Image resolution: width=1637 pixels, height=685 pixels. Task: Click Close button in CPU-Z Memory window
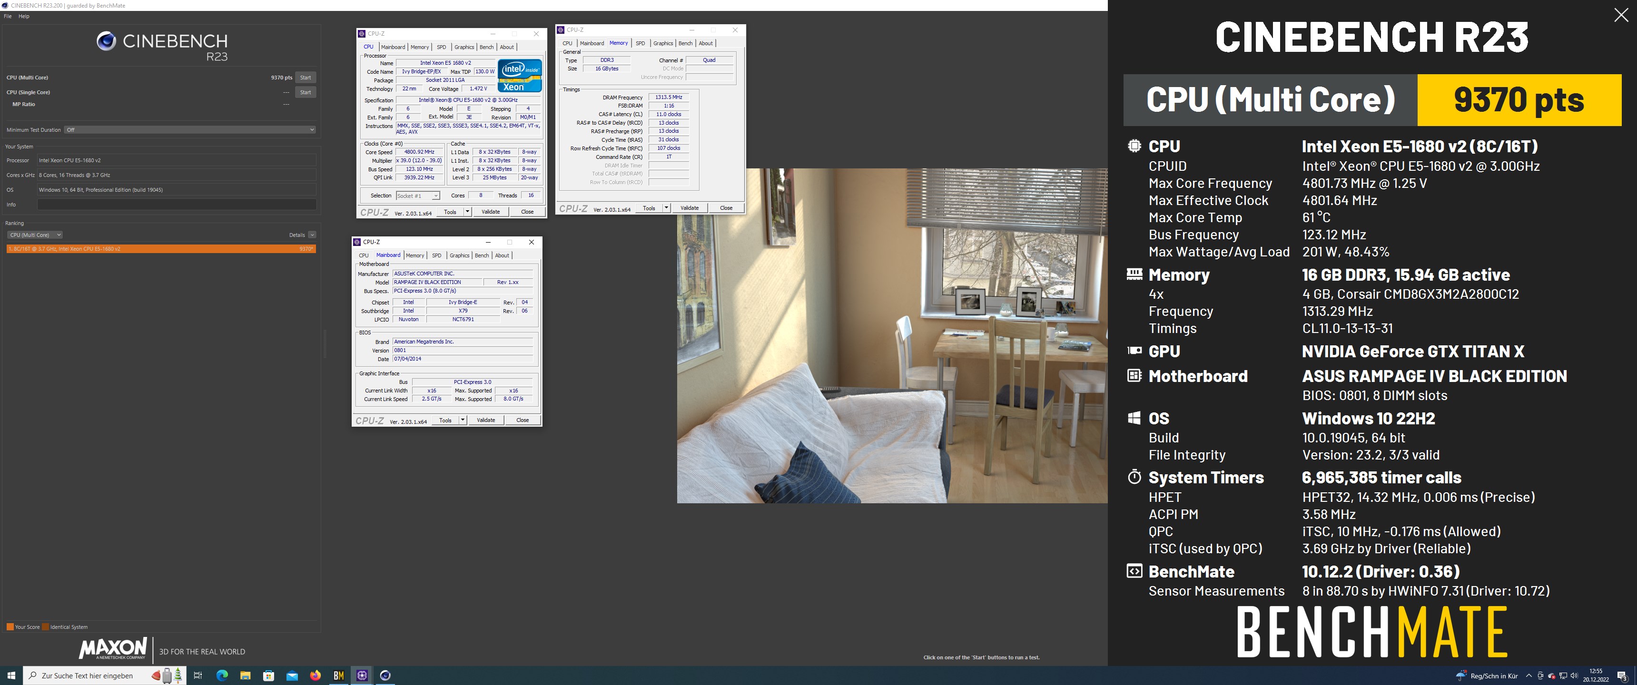point(726,208)
